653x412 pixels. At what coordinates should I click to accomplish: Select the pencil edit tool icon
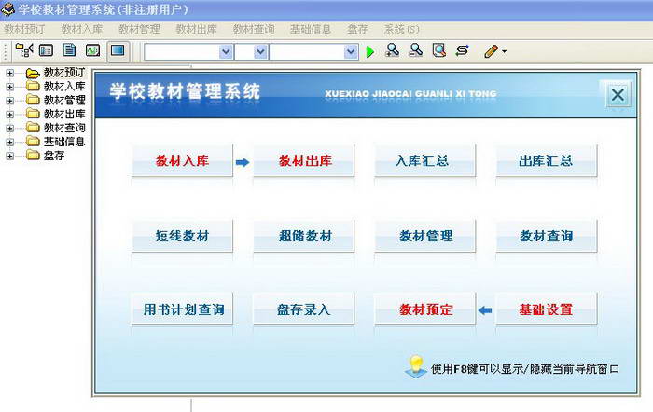click(x=491, y=51)
